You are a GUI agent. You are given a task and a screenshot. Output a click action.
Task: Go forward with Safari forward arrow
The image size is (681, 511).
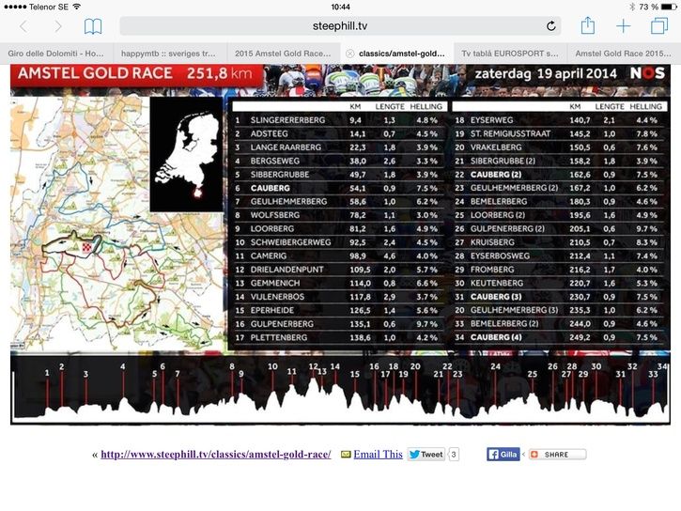(57, 26)
